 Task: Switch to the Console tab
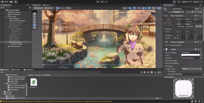point(16,70)
